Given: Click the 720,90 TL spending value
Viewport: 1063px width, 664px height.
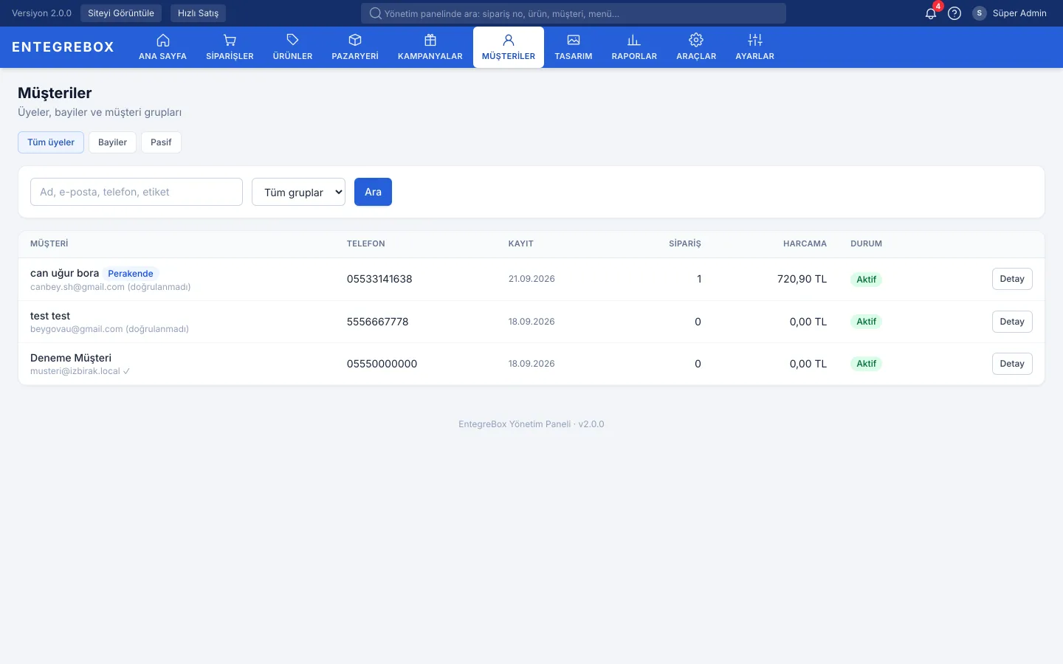Looking at the screenshot, I should click(802, 279).
